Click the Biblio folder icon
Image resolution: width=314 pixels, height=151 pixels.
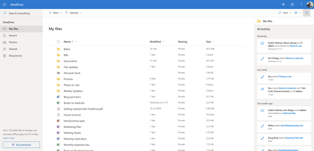tap(58, 49)
